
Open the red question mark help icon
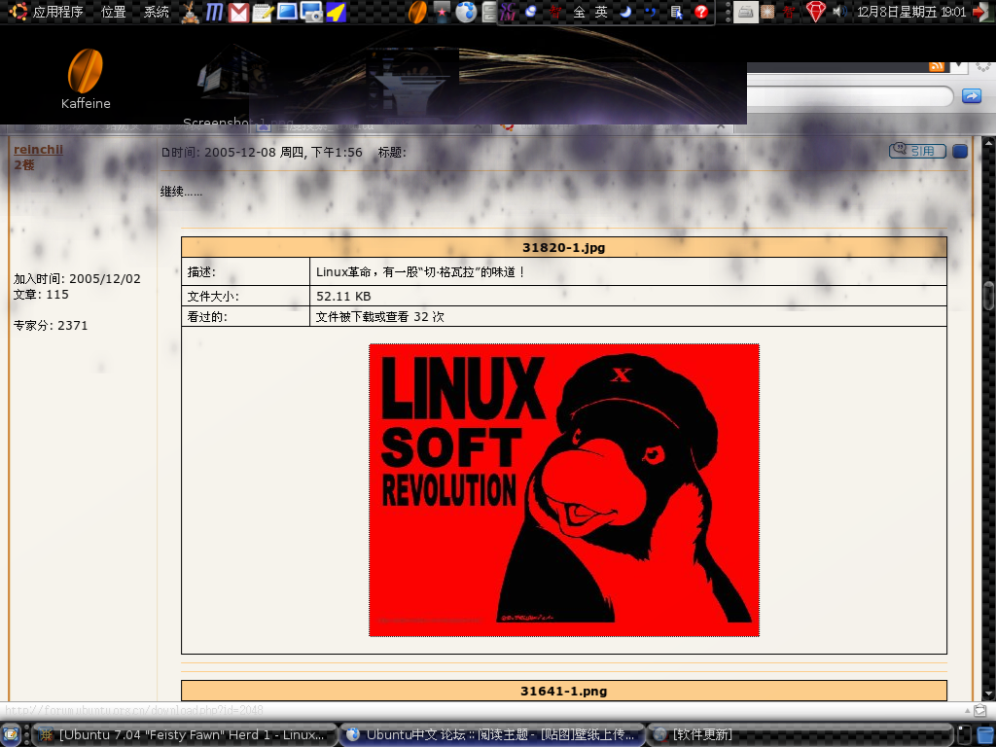[x=701, y=12]
